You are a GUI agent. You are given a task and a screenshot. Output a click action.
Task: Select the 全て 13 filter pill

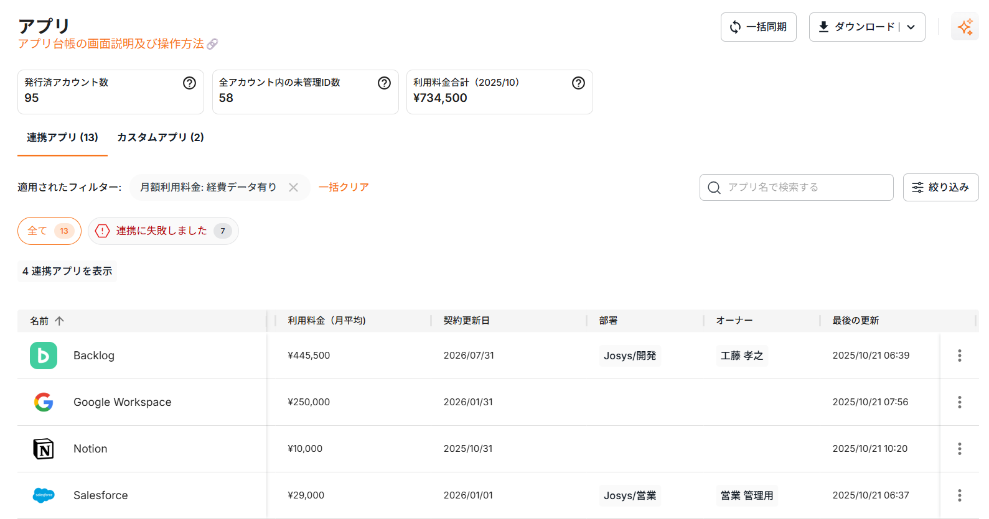tap(49, 231)
